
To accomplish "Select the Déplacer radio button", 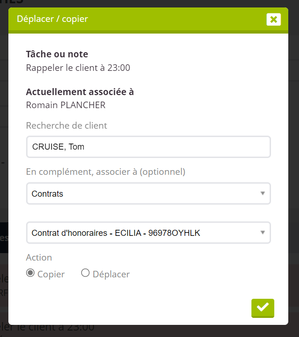I will [85, 273].
